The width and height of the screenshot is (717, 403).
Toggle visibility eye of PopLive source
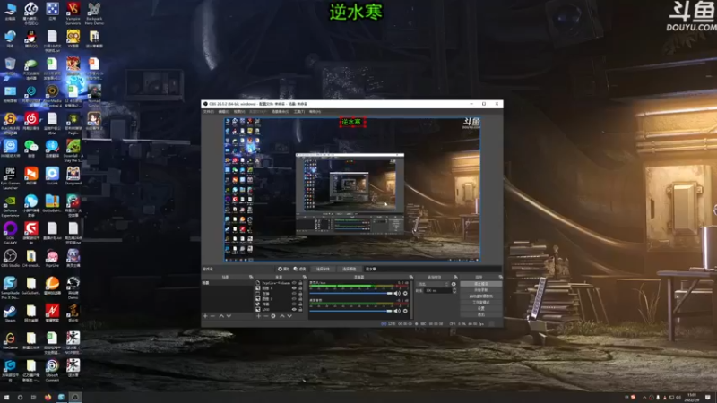pos(295,283)
